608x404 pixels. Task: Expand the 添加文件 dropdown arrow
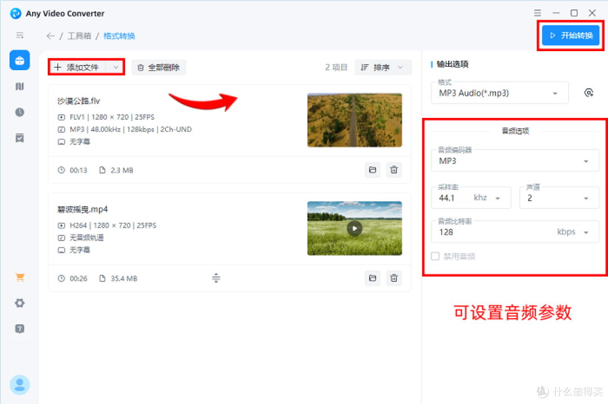coord(116,67)
